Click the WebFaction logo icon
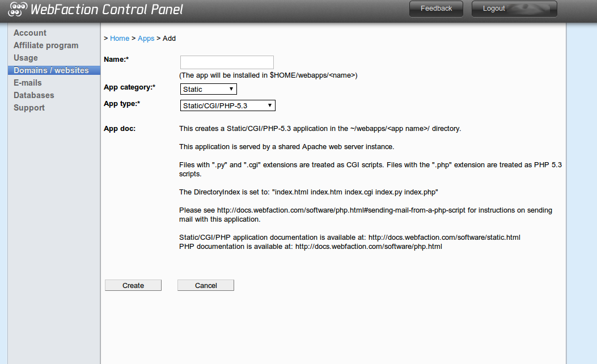 [18, 10]
